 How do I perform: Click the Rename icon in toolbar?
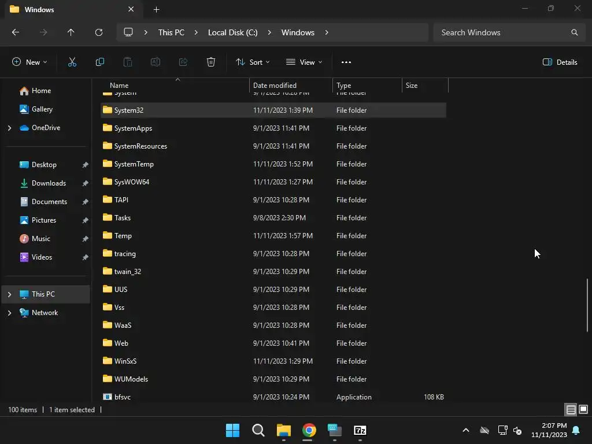pos(156,62)
